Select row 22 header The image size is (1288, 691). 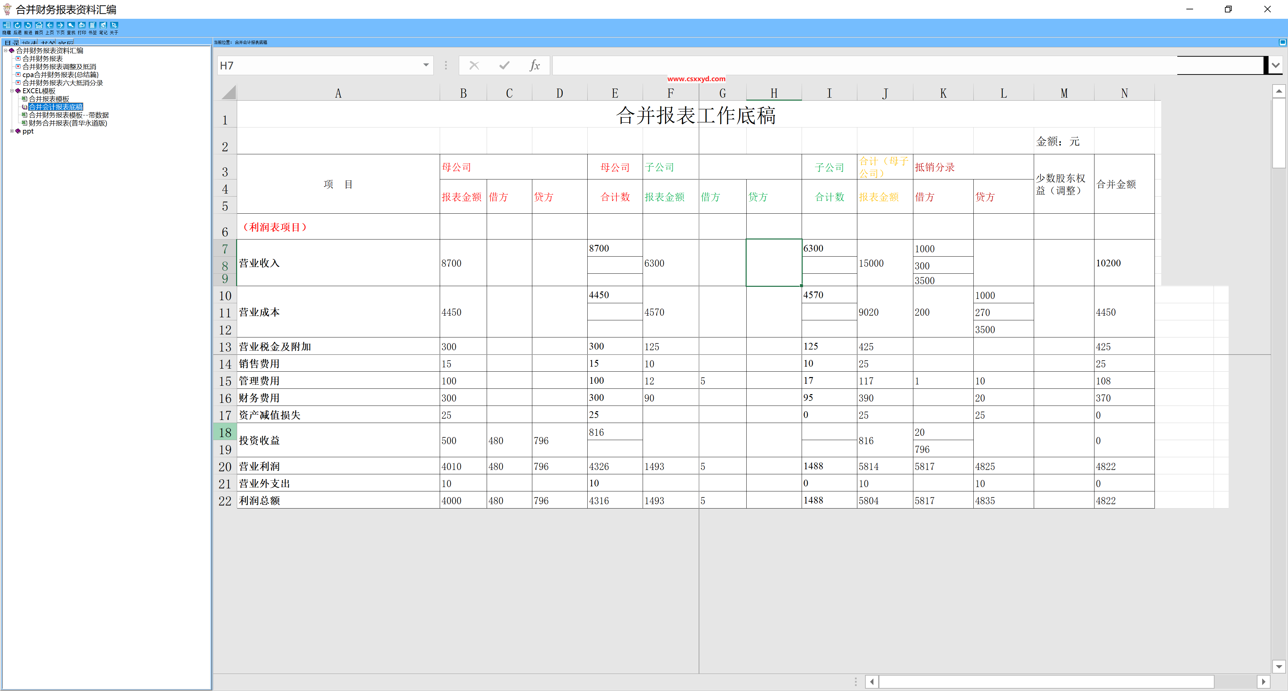pos(225,500)
